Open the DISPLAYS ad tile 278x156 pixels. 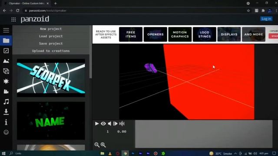[x=229, y=34]
